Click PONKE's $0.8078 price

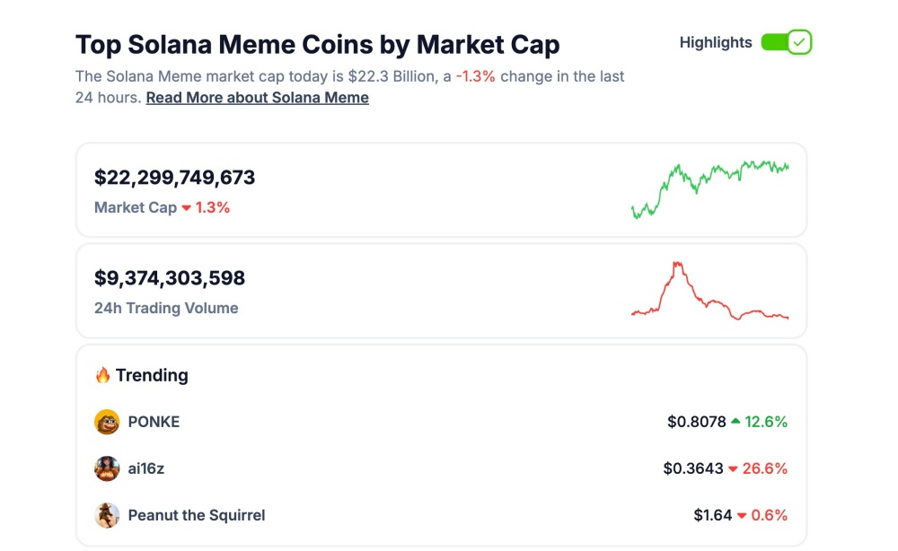point(696,422)
